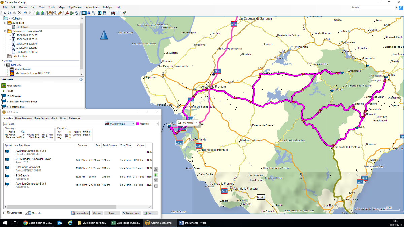Click the Redo arrow icon
404x227 pixels.
click(x=30, y=13)
